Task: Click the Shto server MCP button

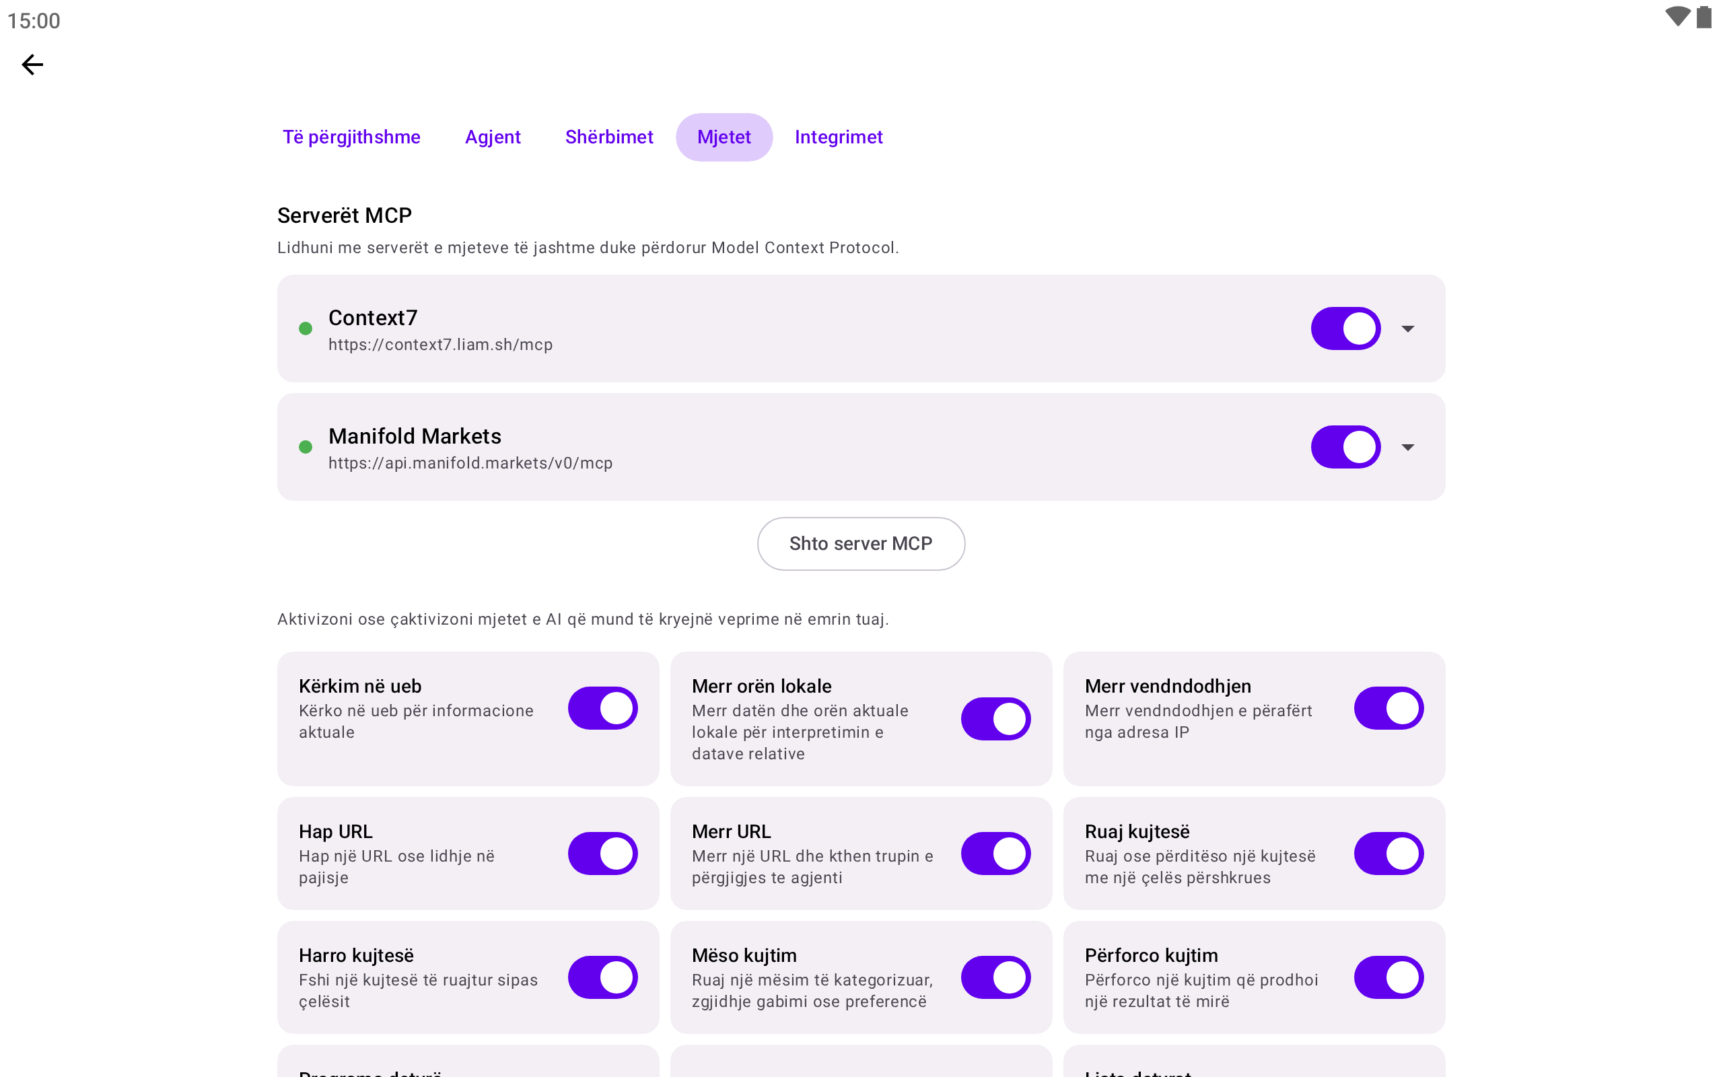Action: click(x=861, y=543)
